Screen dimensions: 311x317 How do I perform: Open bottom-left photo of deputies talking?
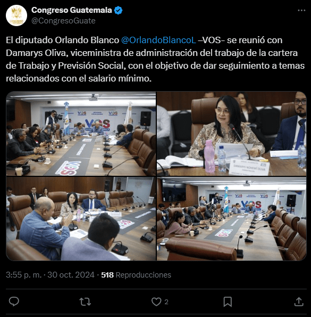[x=81, y=219]
